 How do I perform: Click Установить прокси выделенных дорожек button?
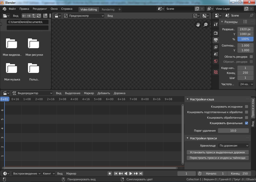[218, 152]
